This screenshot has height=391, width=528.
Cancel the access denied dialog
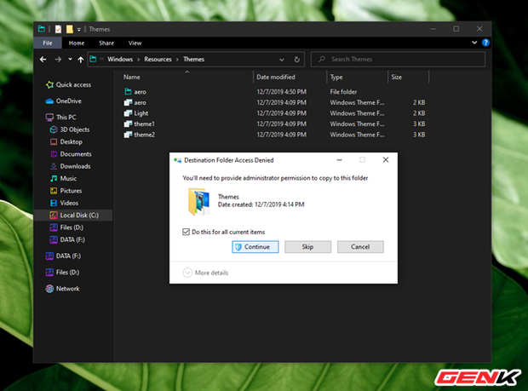coord(359,247)
